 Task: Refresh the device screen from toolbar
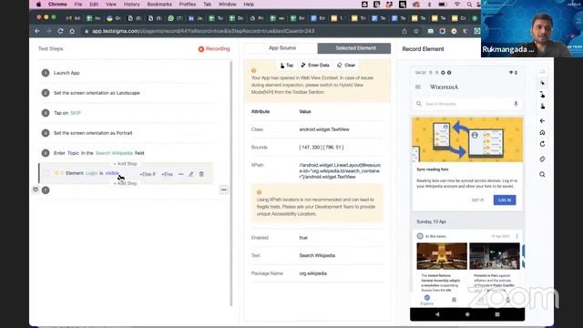543,144
